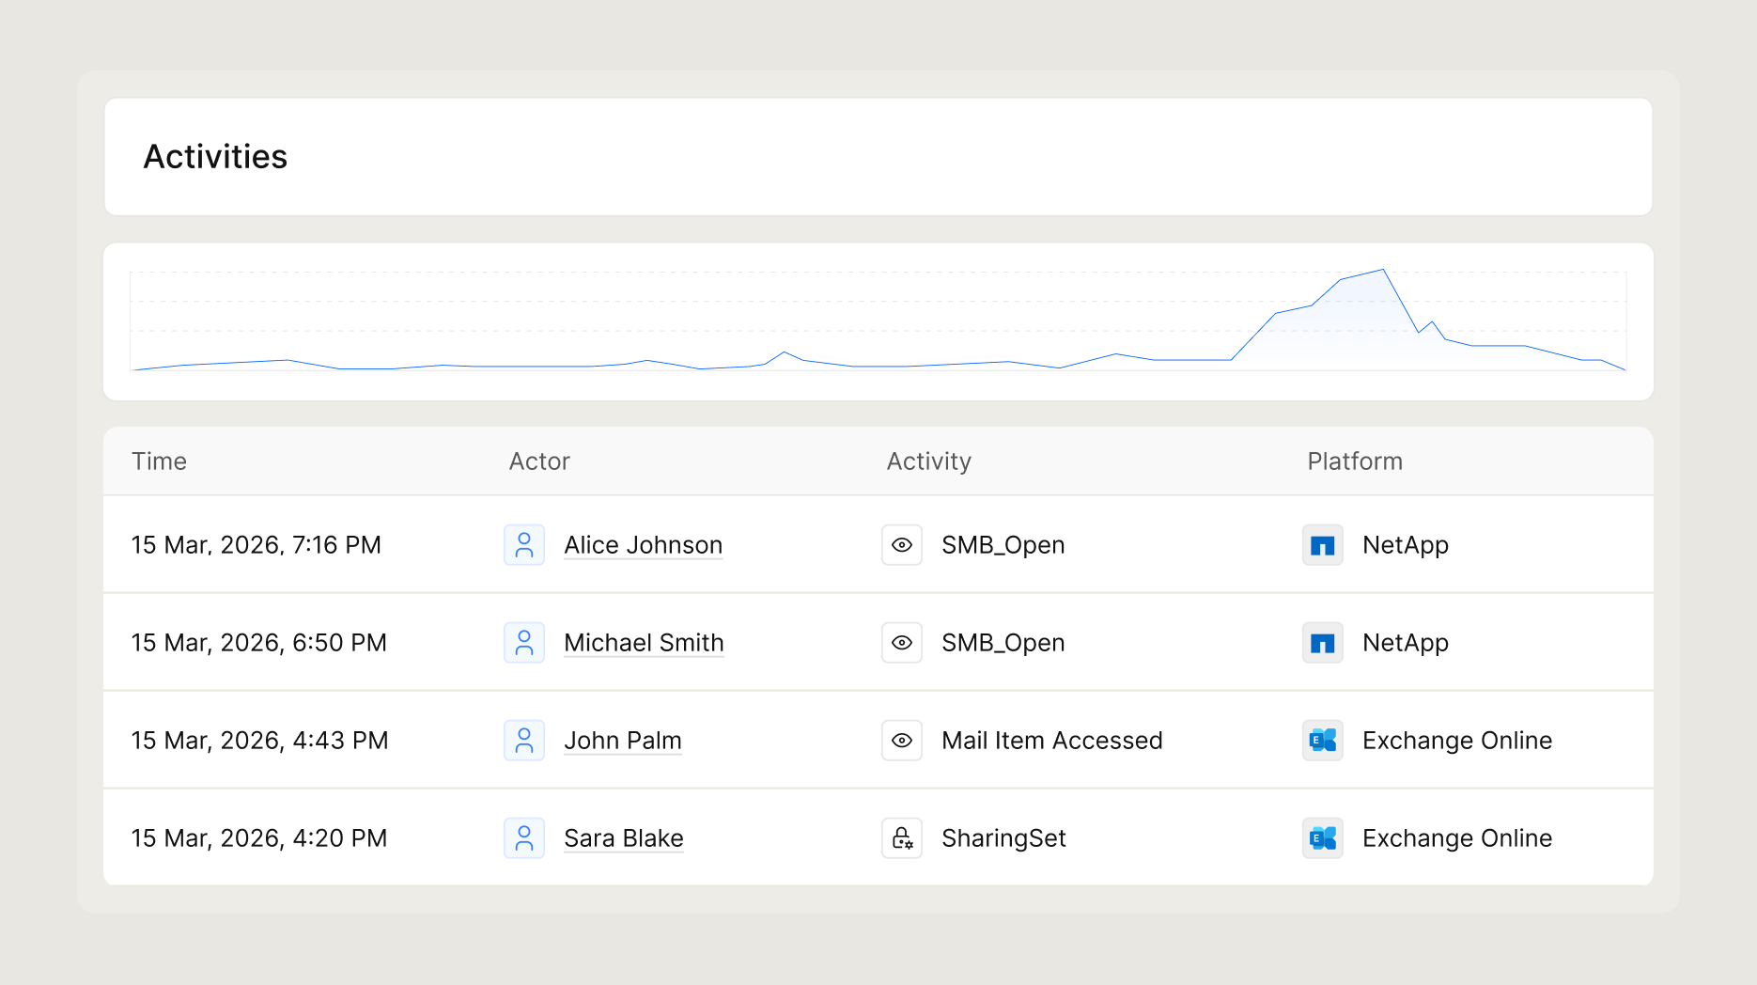Click Exchange Online text in John Palm's row
Image resolution: width=1757 pixels, height=985 pixels.
tap(1457, 741)
